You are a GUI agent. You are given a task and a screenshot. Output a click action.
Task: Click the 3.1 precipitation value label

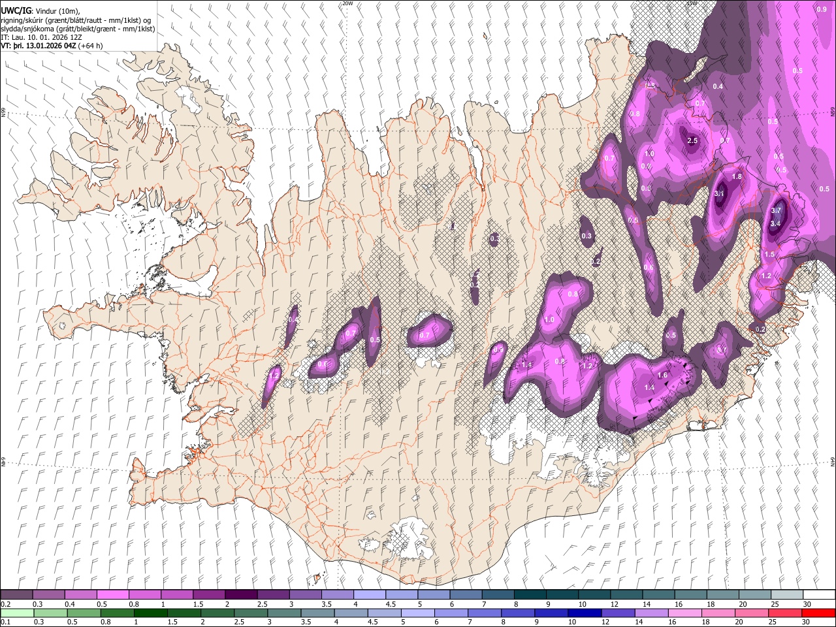pos(720,194)
